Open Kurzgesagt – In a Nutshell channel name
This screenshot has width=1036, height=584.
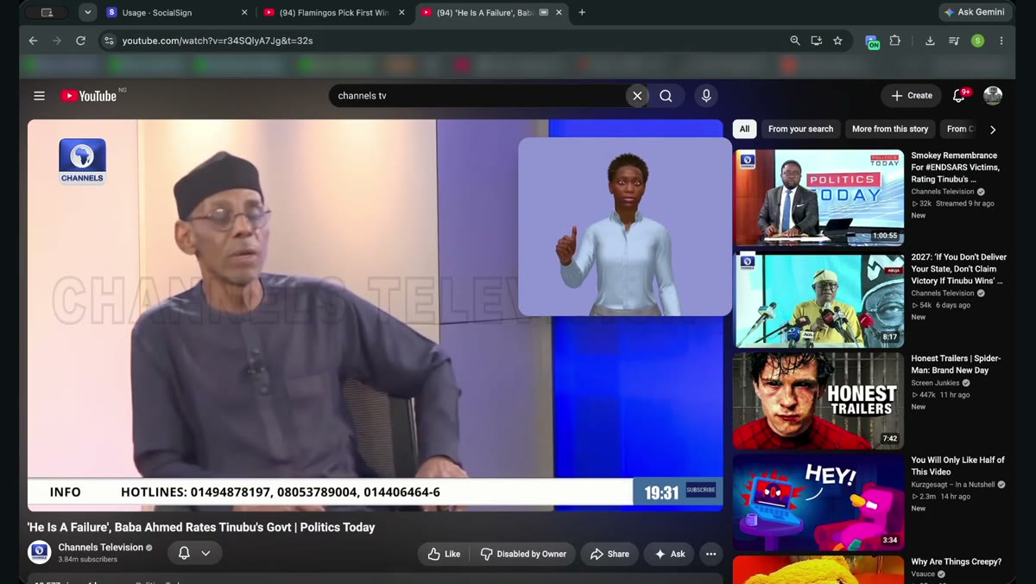click(x=952, y=485)
